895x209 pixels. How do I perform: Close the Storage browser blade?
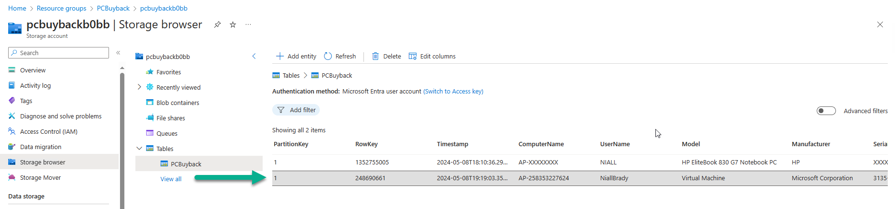pyautogui.click(x=880, y=24)
